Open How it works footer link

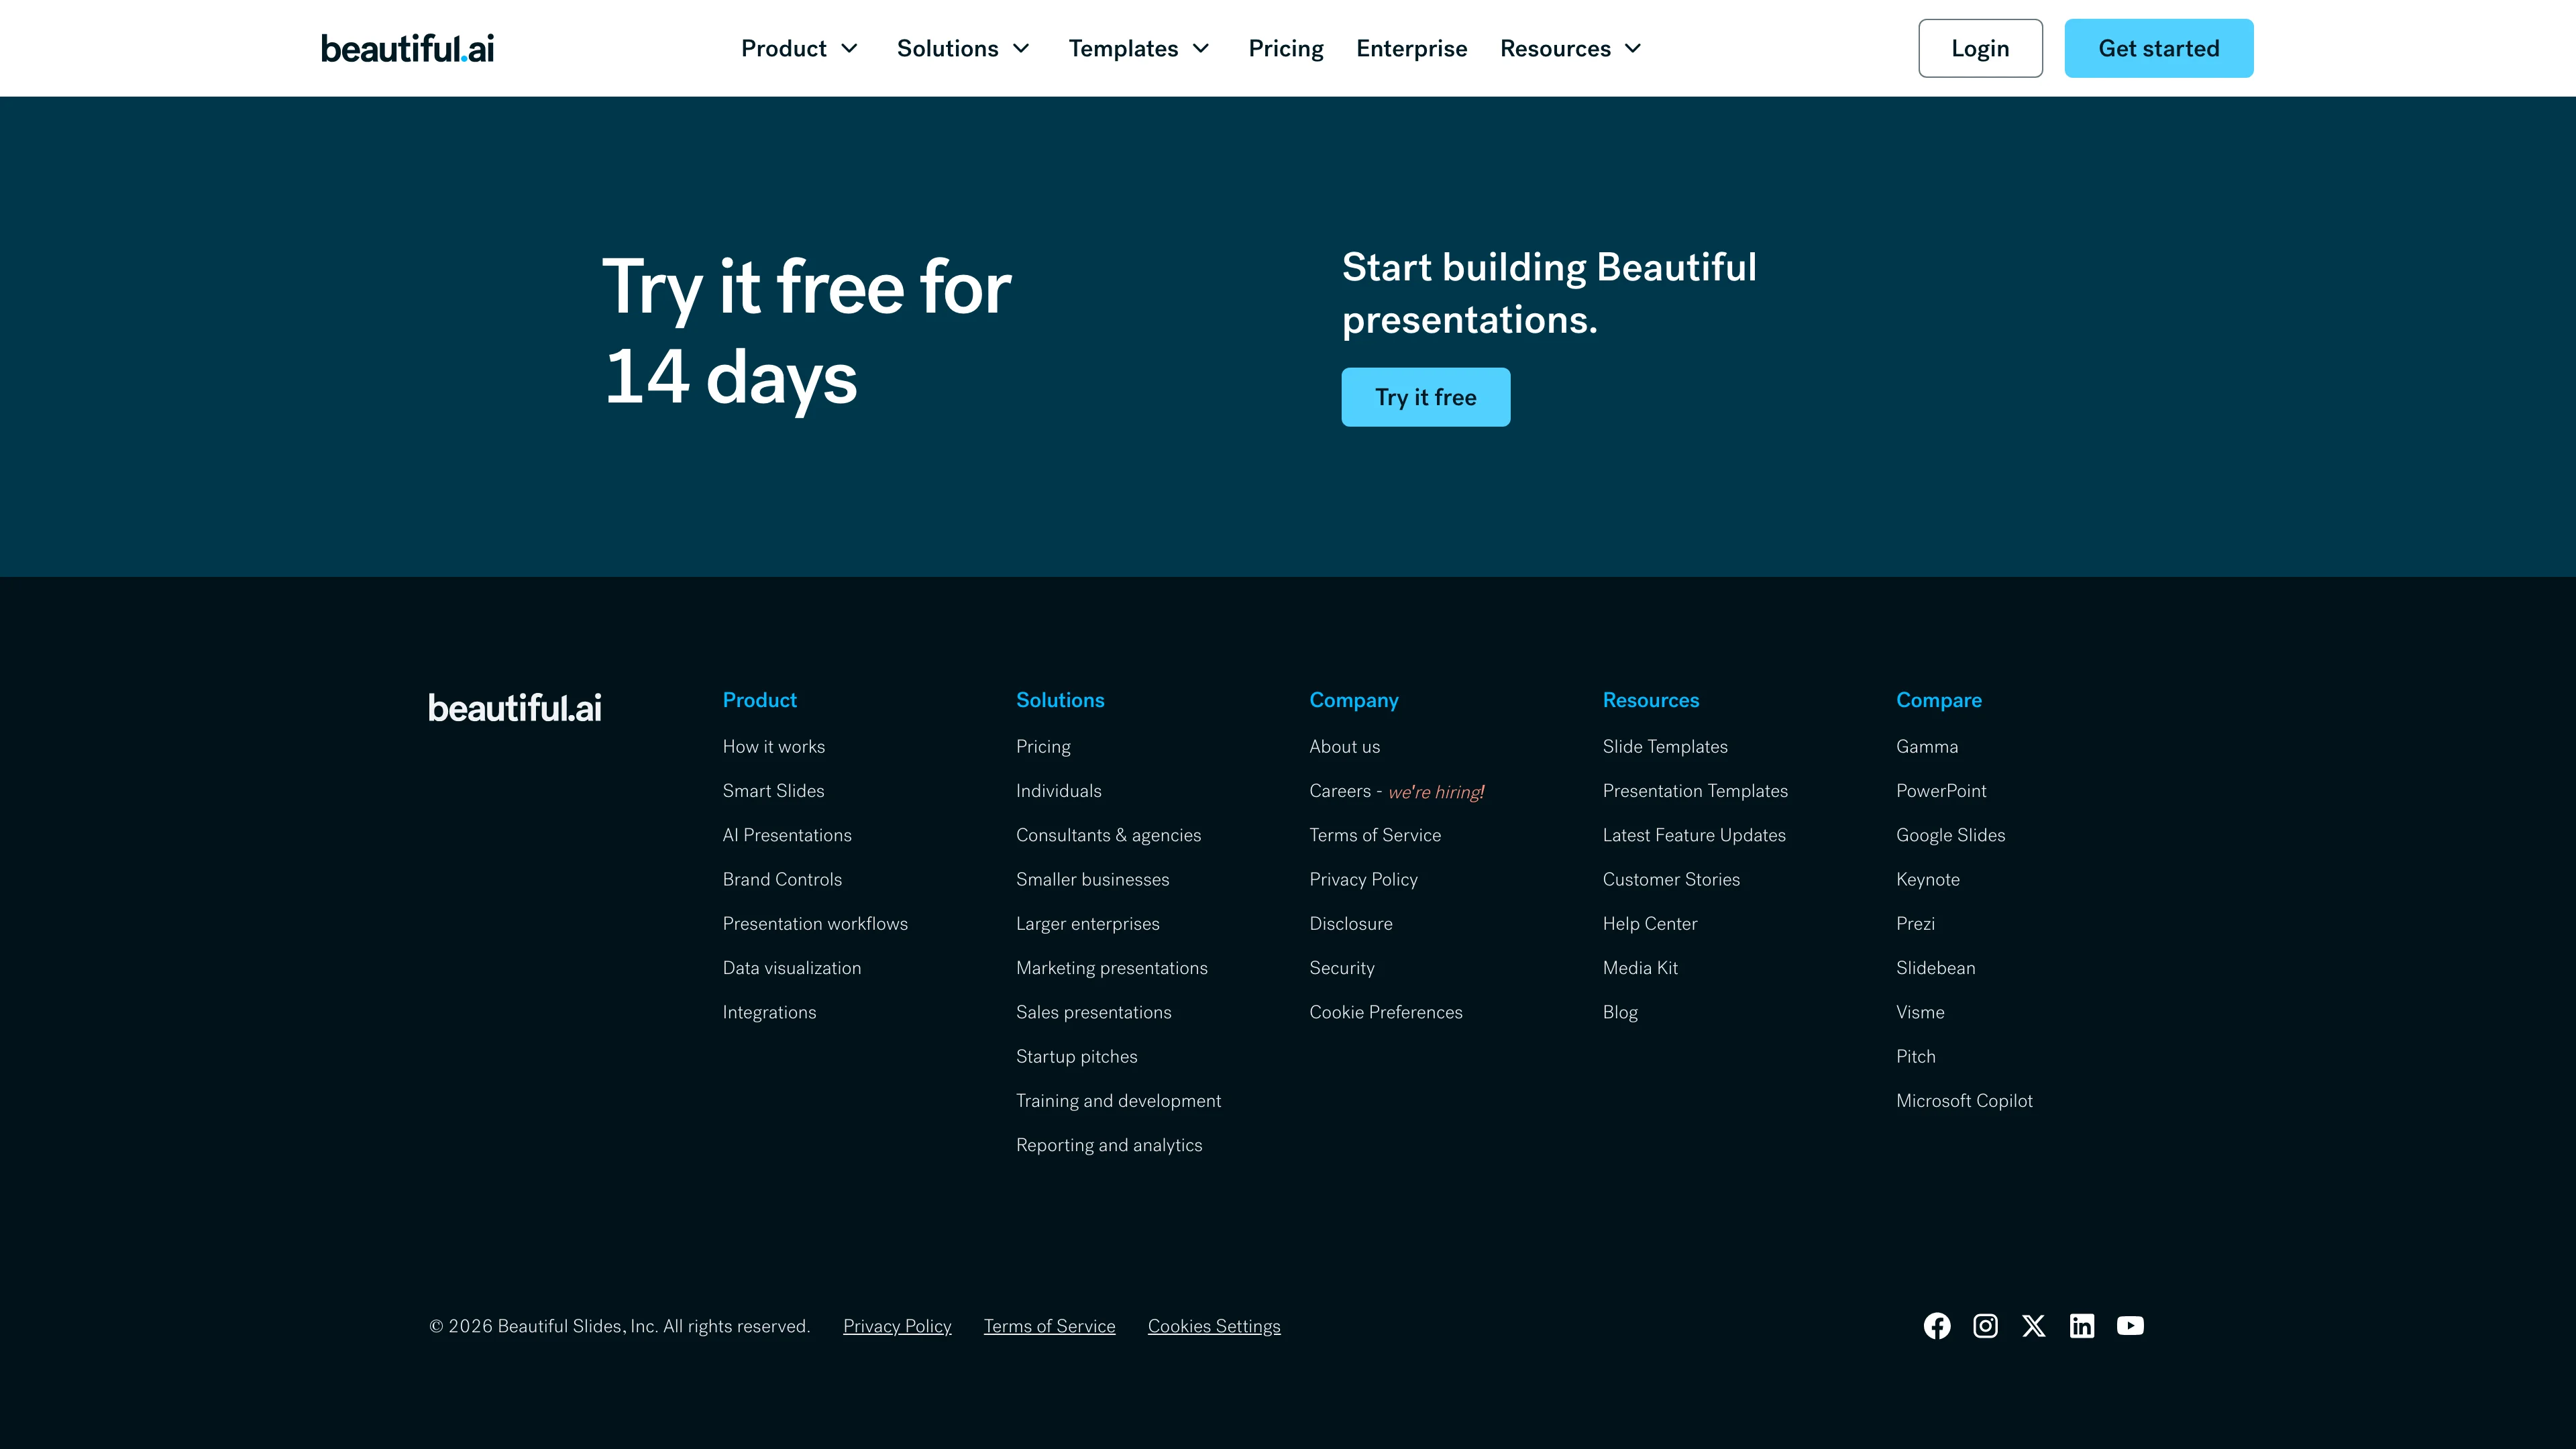(774, 747)
